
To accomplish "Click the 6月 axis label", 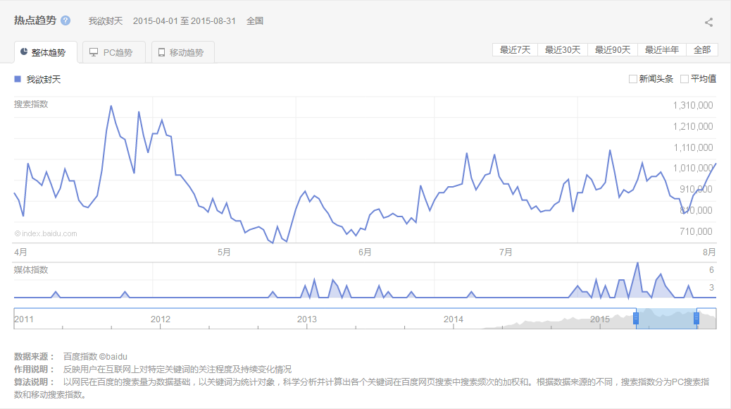I will point(365,252).
